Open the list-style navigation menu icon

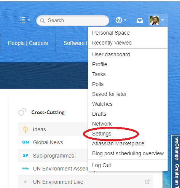23,20
